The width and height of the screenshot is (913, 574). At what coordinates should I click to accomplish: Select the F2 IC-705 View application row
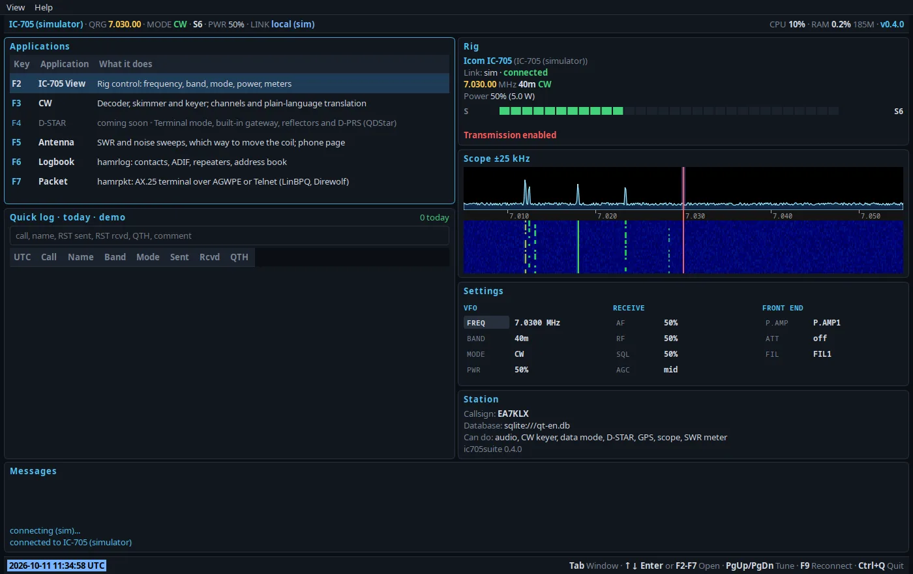(x=230, y=83)
